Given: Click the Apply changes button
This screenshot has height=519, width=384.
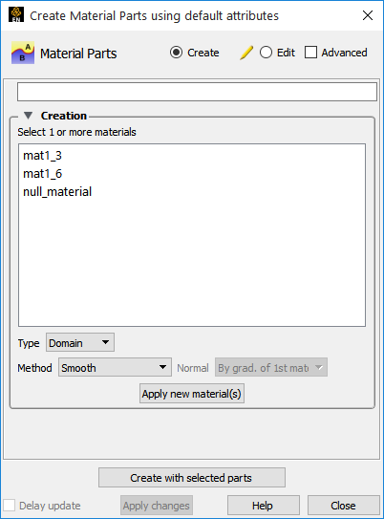Looking at the screenshot, I should (x=157, y=506).
